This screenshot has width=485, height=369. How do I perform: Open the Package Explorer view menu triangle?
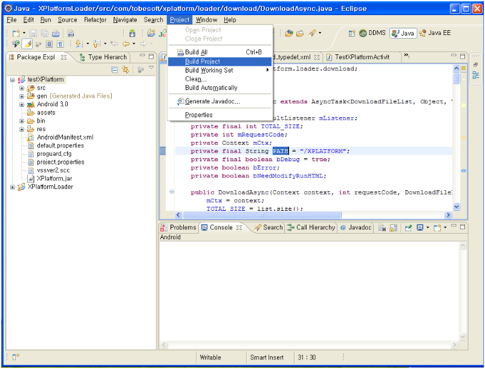[x=151, y=68]
